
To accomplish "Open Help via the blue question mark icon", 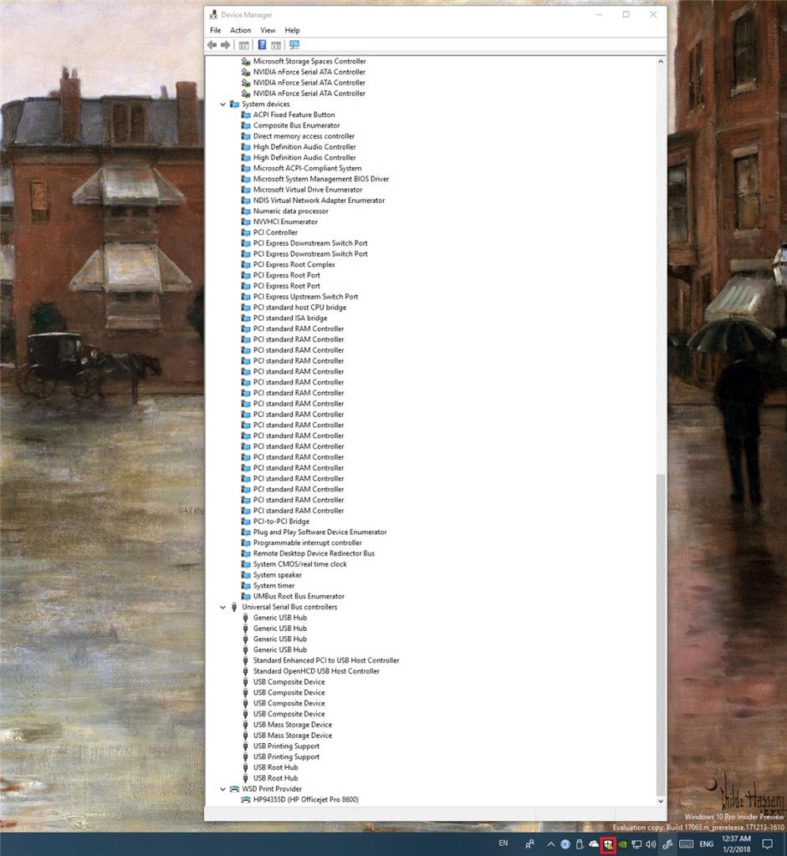I will tap(262, 45).
